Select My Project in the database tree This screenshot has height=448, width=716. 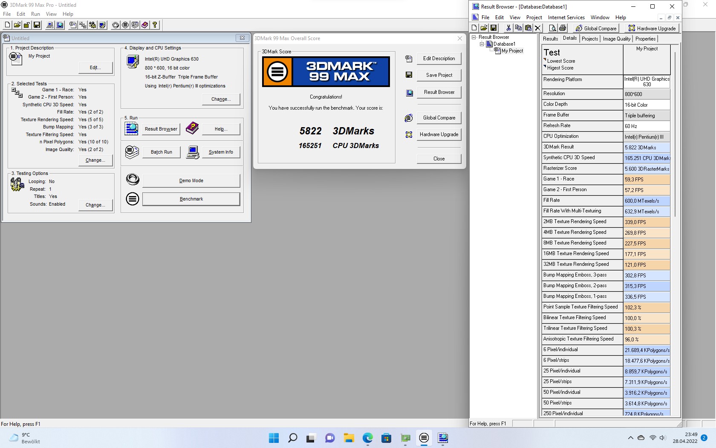coord(512,51)
